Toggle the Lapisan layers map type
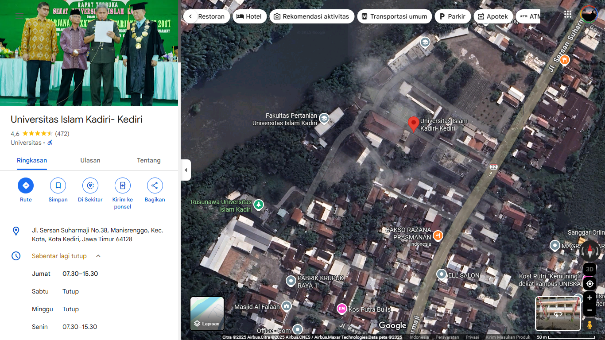This screenshot has width=605, height=340. point(207,313)
